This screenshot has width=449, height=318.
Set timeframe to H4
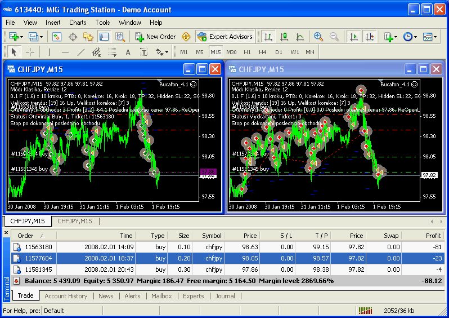pos(263,52)
